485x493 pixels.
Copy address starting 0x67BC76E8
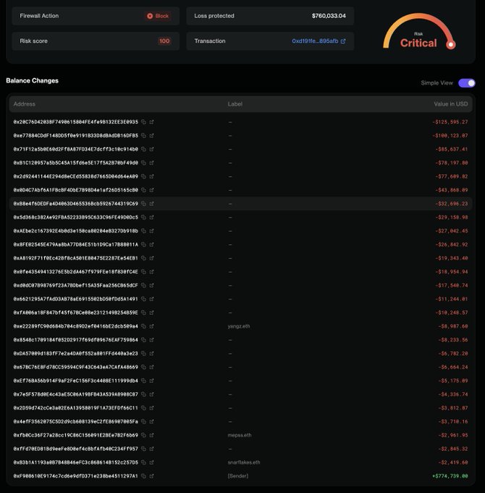tap(143, 367)
